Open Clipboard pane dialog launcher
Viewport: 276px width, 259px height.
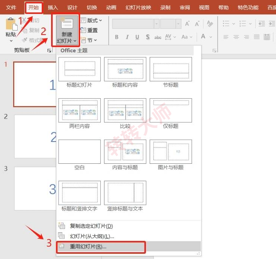point(49,51)
